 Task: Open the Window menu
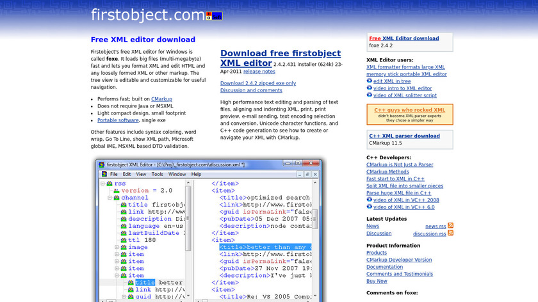tap(177, 174)
